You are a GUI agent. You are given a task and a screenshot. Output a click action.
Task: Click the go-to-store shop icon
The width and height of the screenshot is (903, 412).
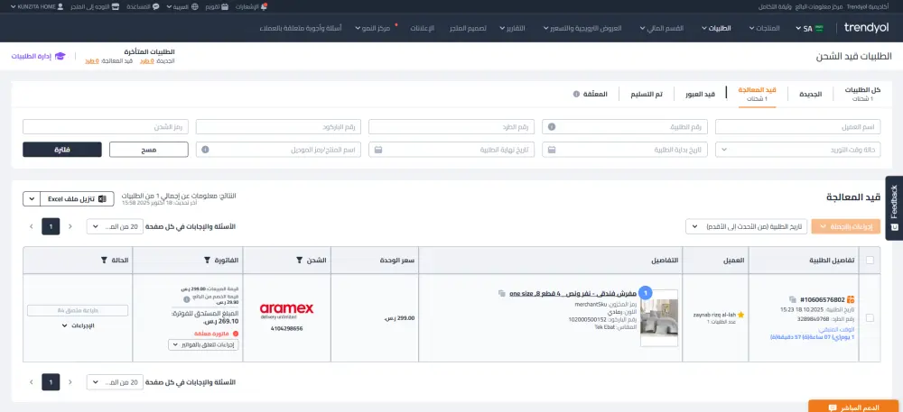(x=116, y=7)
